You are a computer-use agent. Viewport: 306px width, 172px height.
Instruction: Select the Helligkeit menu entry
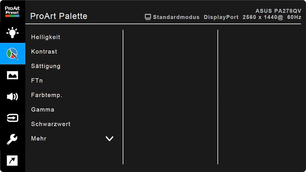[x=46, y=37]
